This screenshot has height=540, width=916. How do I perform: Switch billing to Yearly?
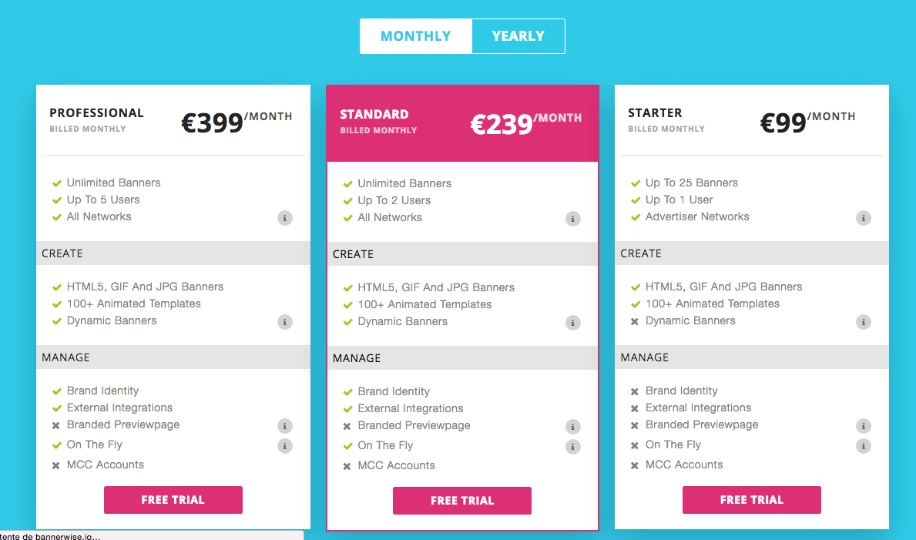(x=518, y=36)
